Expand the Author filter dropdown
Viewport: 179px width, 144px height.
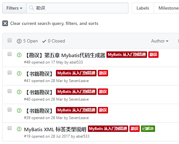point(160,41)
